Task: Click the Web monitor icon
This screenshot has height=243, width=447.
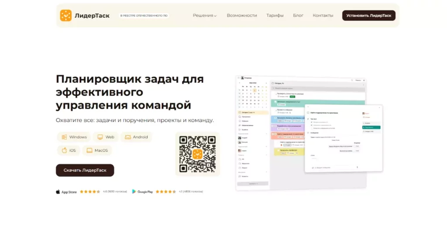Action: [100, 137]
